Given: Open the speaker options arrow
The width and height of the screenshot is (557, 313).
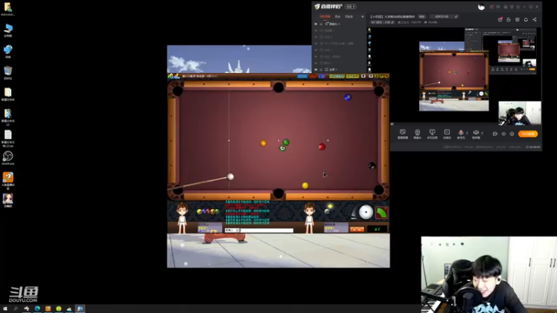Looking at the screenshot, I should [x=482, y=133].
